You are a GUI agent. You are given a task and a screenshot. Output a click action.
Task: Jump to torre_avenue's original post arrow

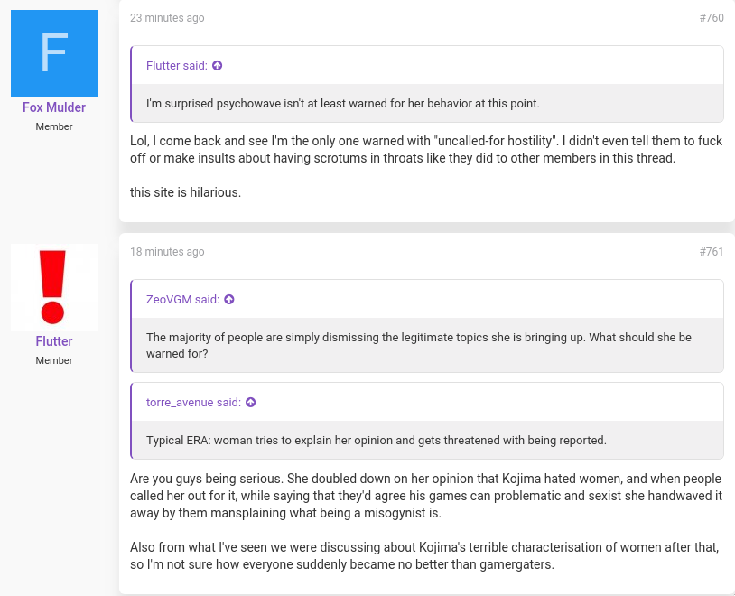(251, 403)
